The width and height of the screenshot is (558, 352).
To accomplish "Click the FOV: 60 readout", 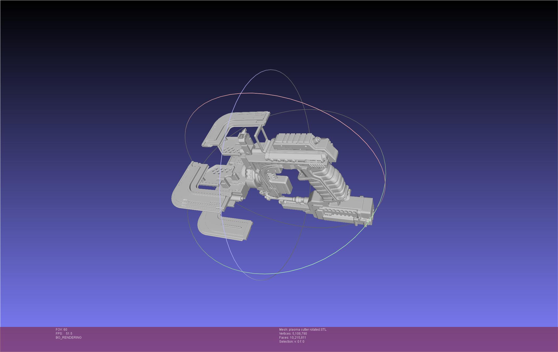I will pyautogui.click(x=61, y=330).
